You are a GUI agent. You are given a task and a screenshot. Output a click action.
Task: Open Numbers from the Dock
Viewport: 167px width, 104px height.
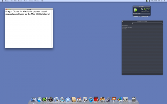[120, 100]
